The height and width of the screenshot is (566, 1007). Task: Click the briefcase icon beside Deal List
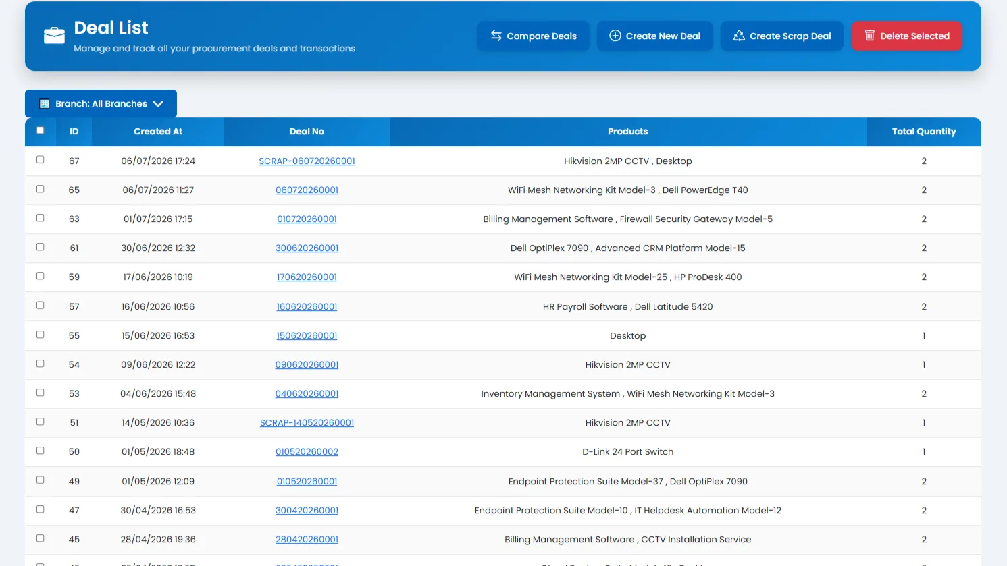click(x=54, y=35)
